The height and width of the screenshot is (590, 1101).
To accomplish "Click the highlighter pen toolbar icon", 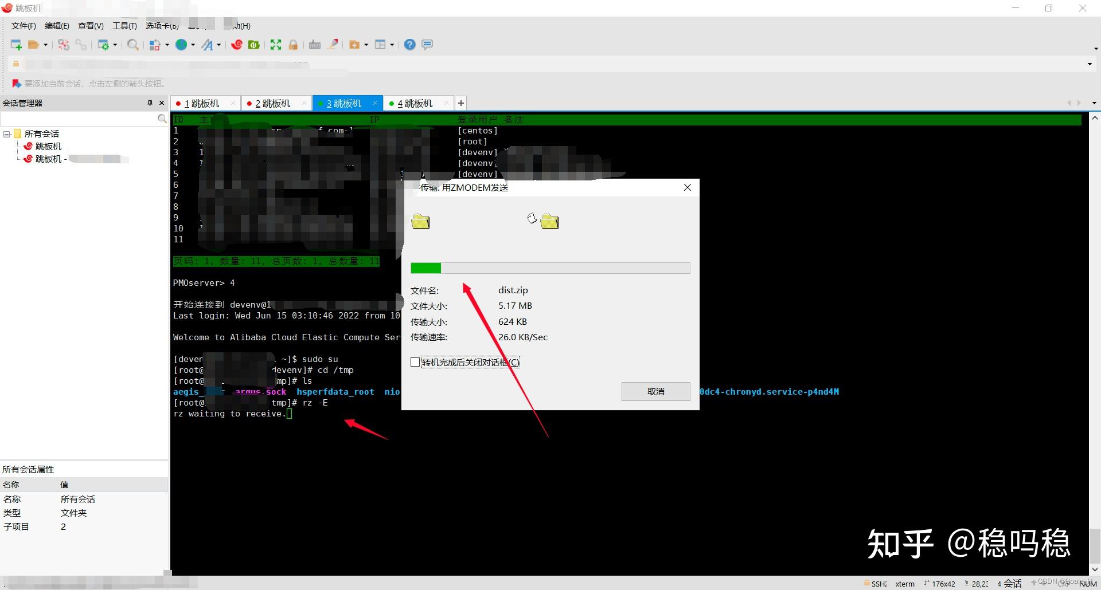I will [x=333, y=45].
